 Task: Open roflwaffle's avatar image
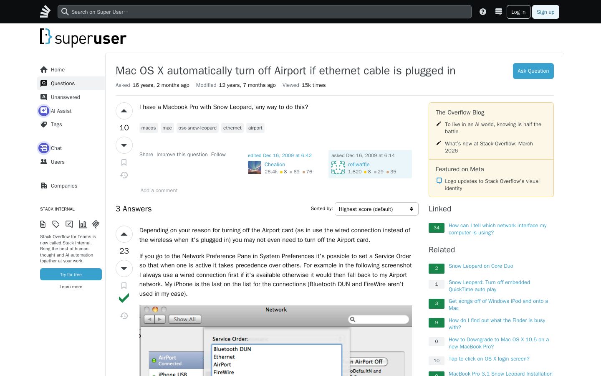point(338,168)
